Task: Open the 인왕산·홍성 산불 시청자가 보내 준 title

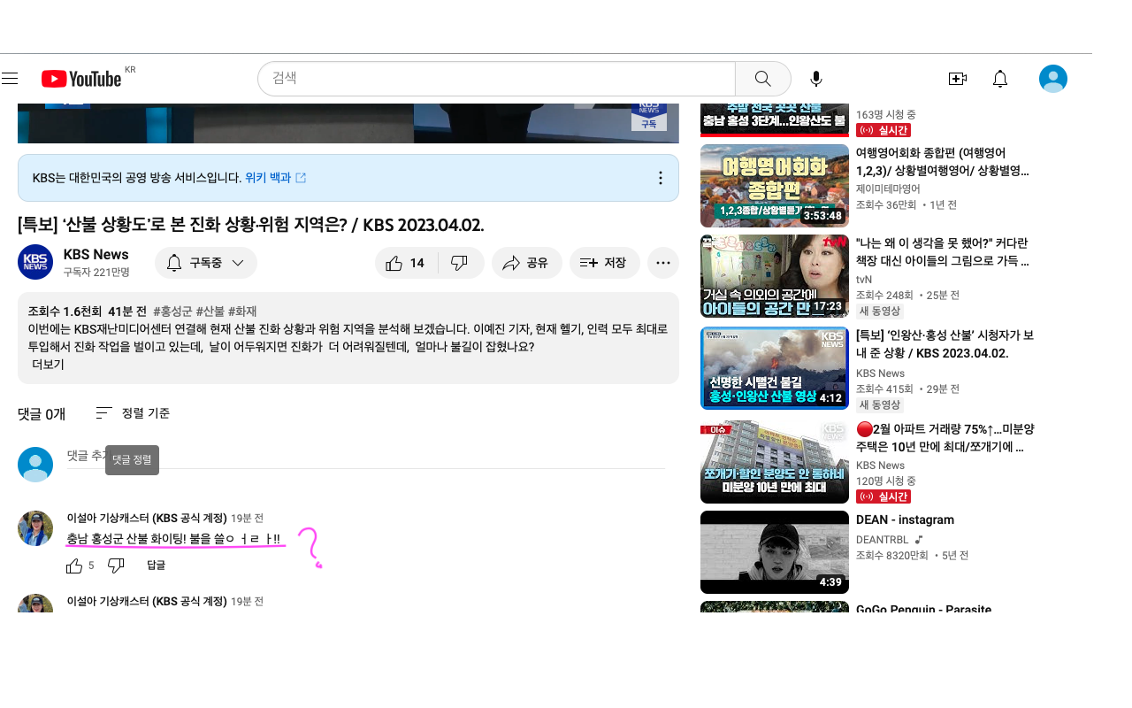Action: pos(945,344)
